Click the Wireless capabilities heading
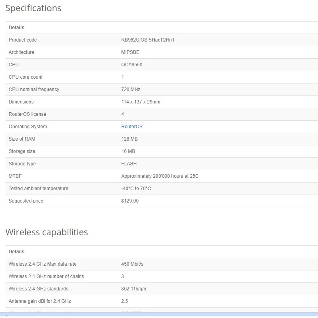Image resolution: width=318 pixels, height=318 pixels. point(47,232)
